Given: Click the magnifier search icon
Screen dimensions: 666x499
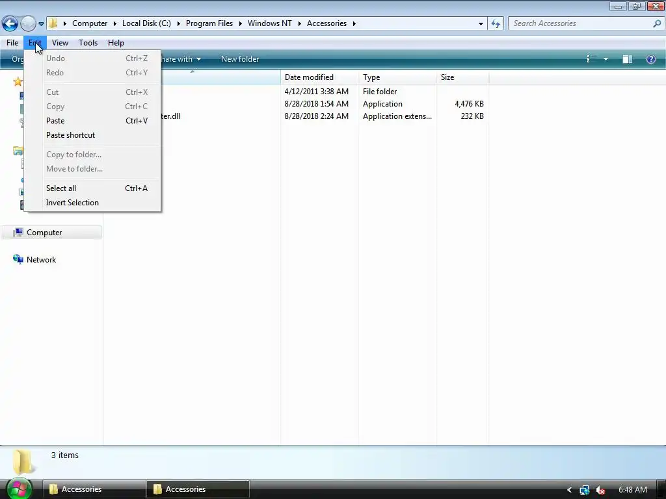Looking at the screenshot, I should (x=657, y=23).
